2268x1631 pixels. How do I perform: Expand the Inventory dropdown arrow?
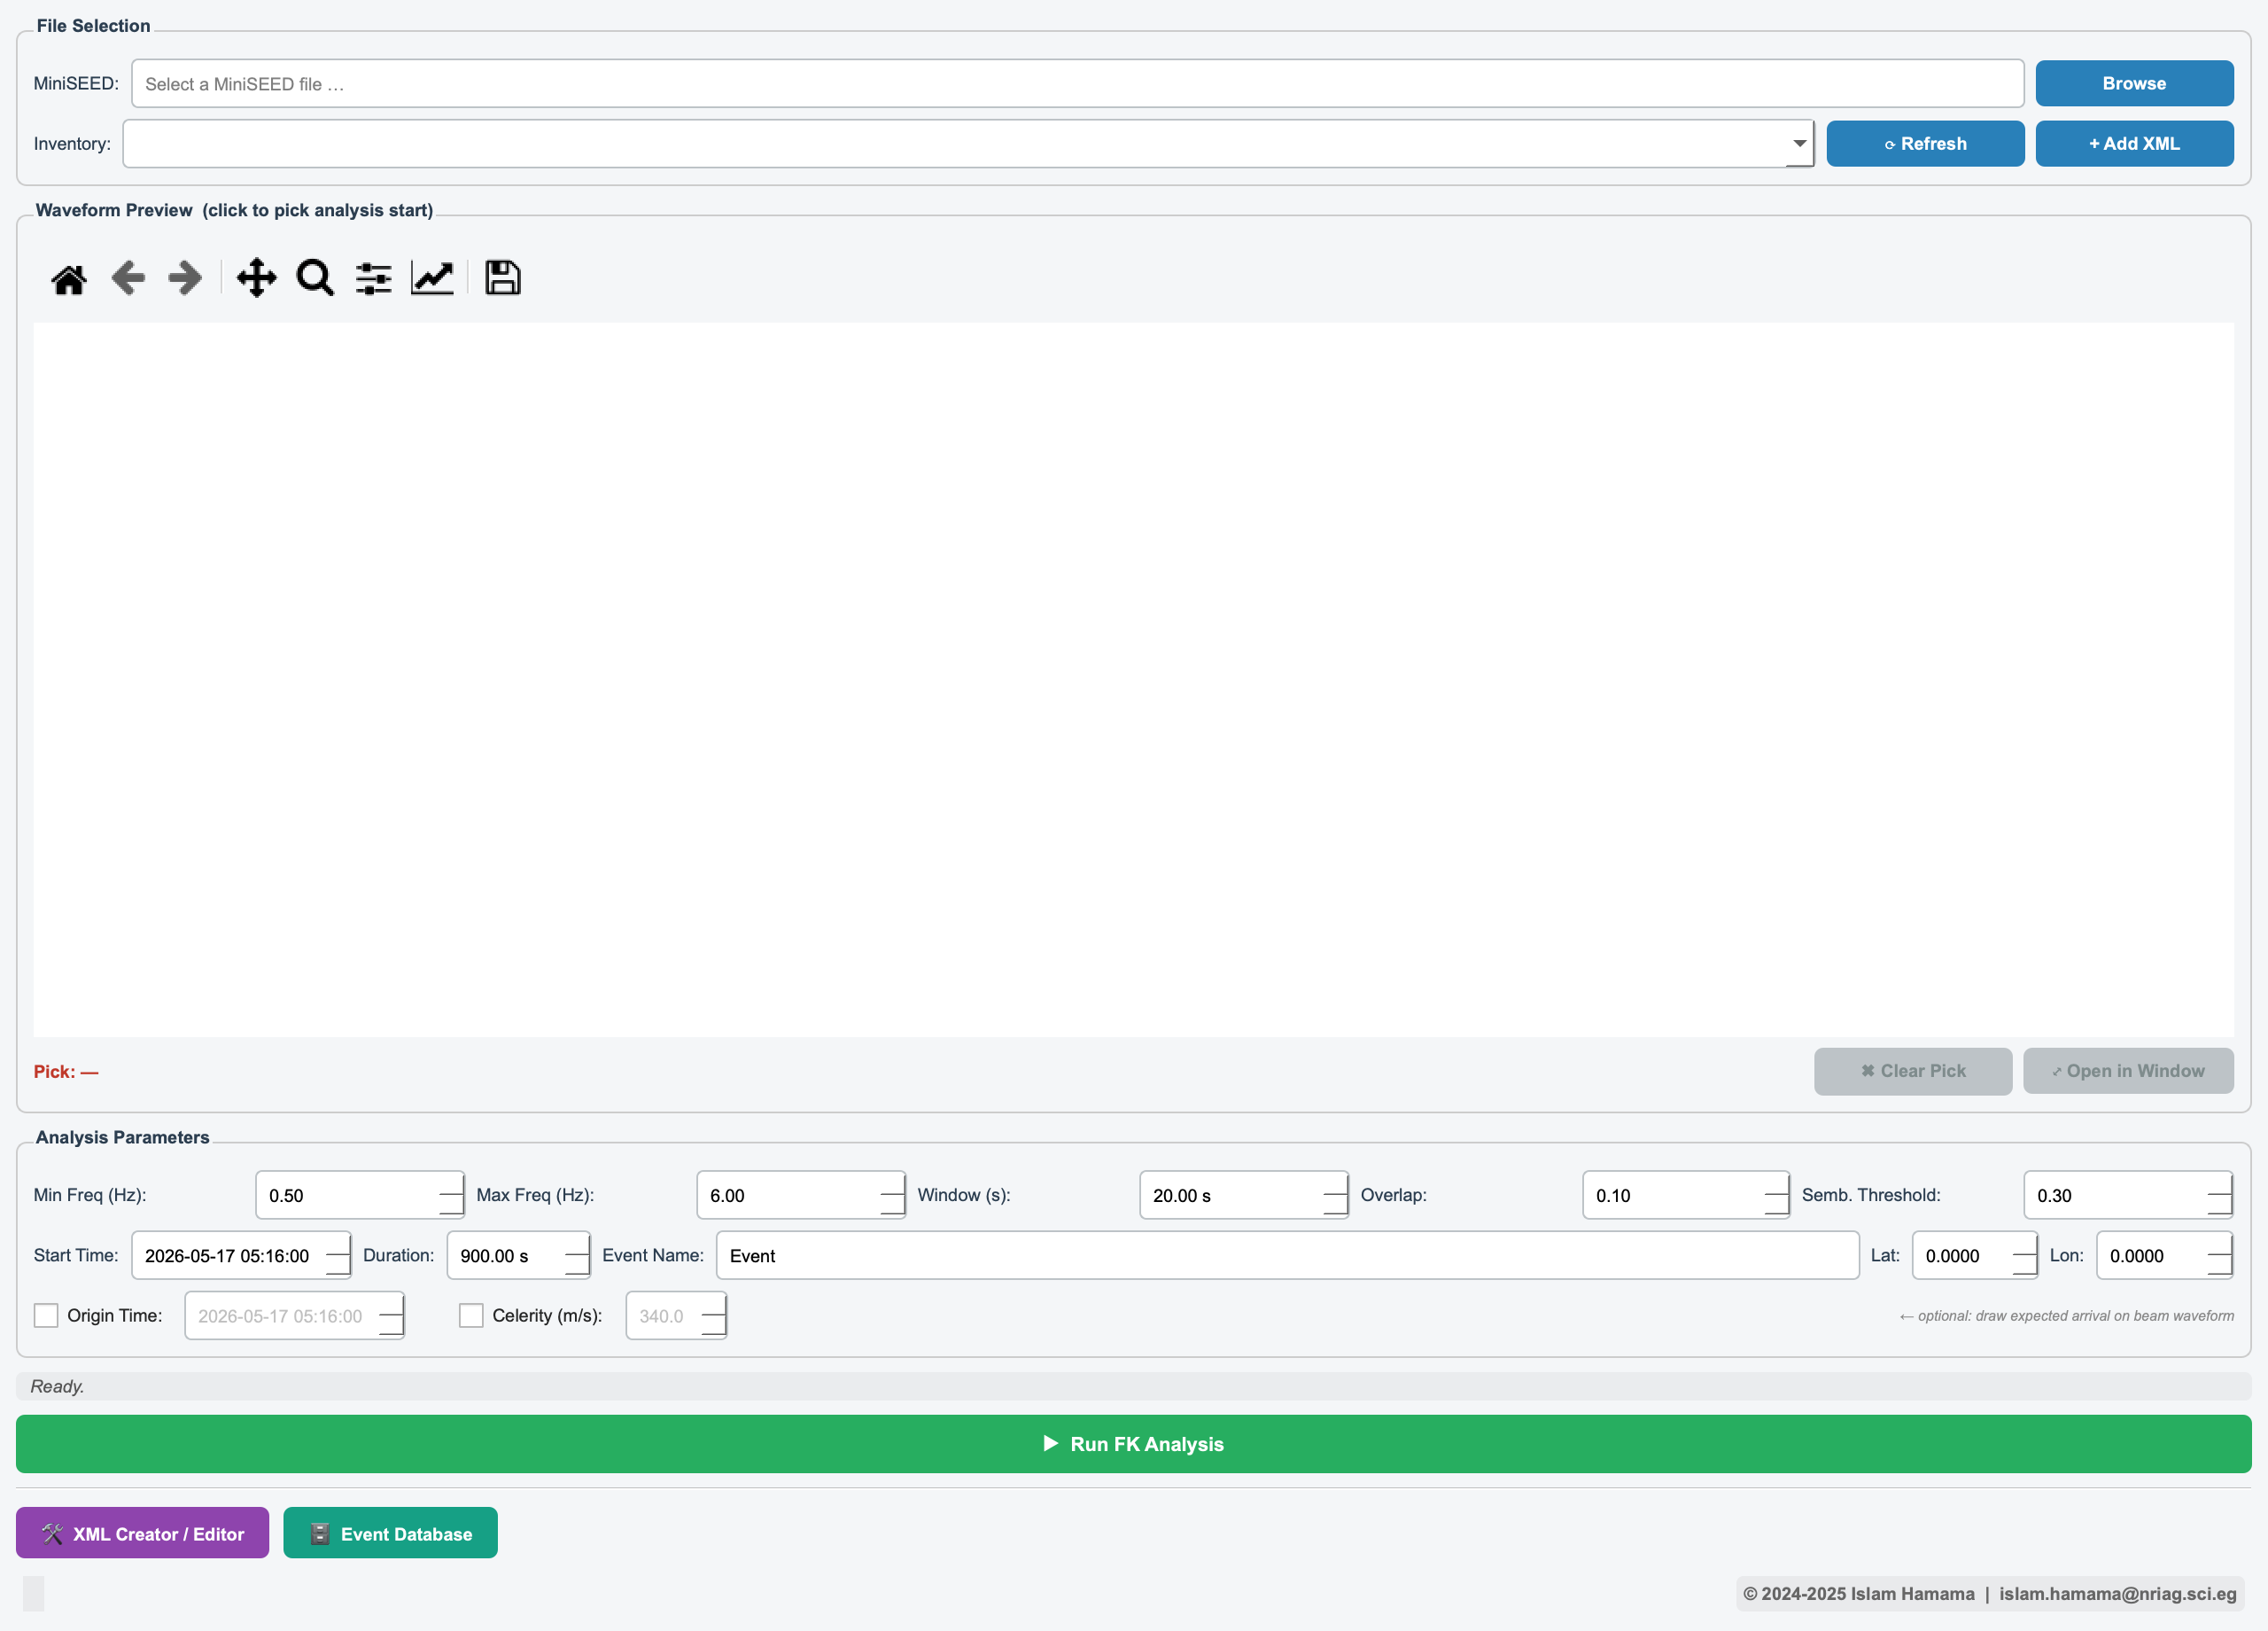pyautogui.click(x=1799, y=144)
